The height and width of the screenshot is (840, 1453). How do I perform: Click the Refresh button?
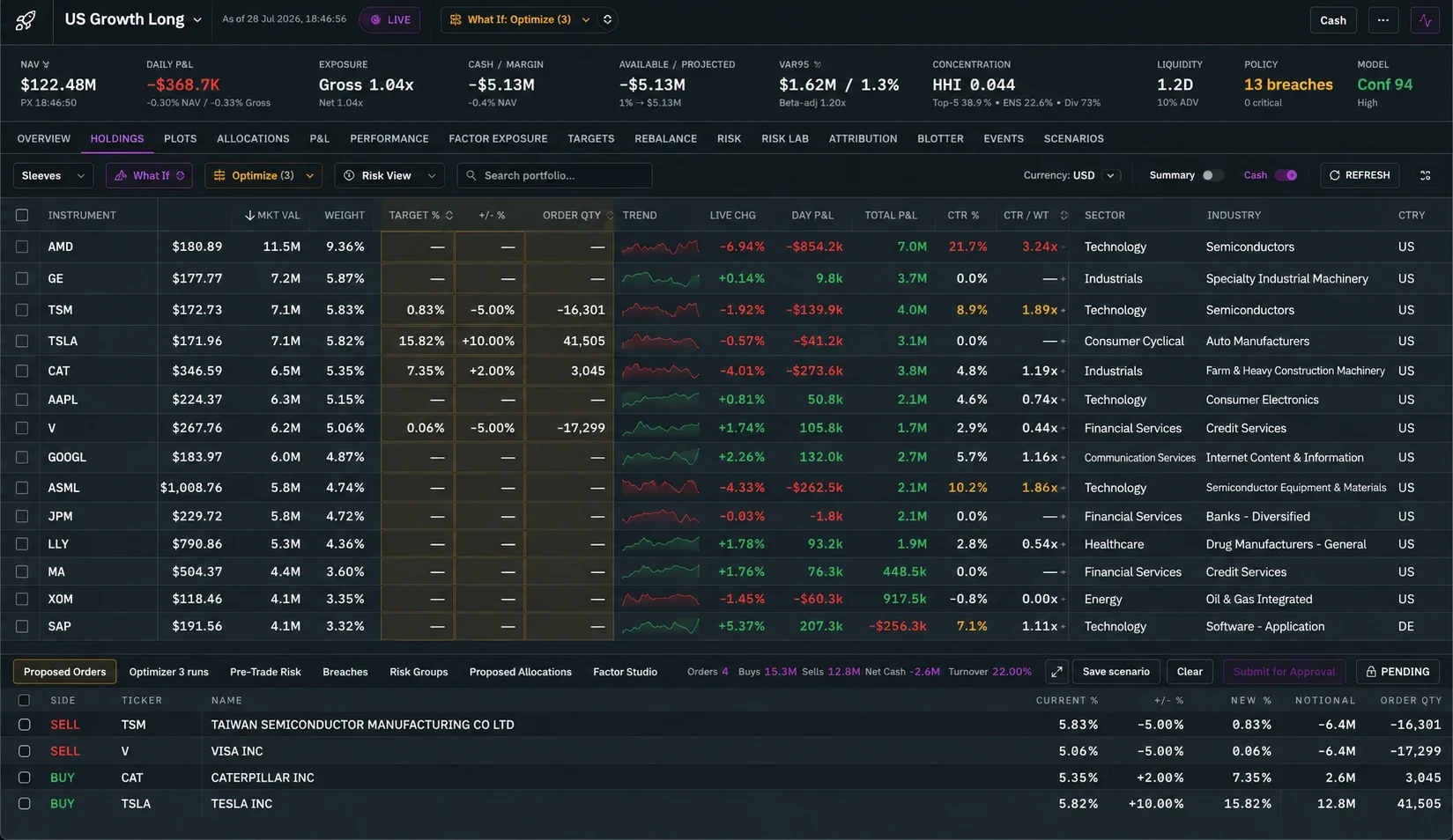click(1360, 175)
